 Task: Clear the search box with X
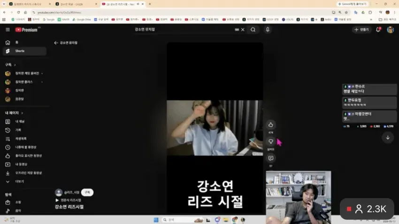coord(243,30)
